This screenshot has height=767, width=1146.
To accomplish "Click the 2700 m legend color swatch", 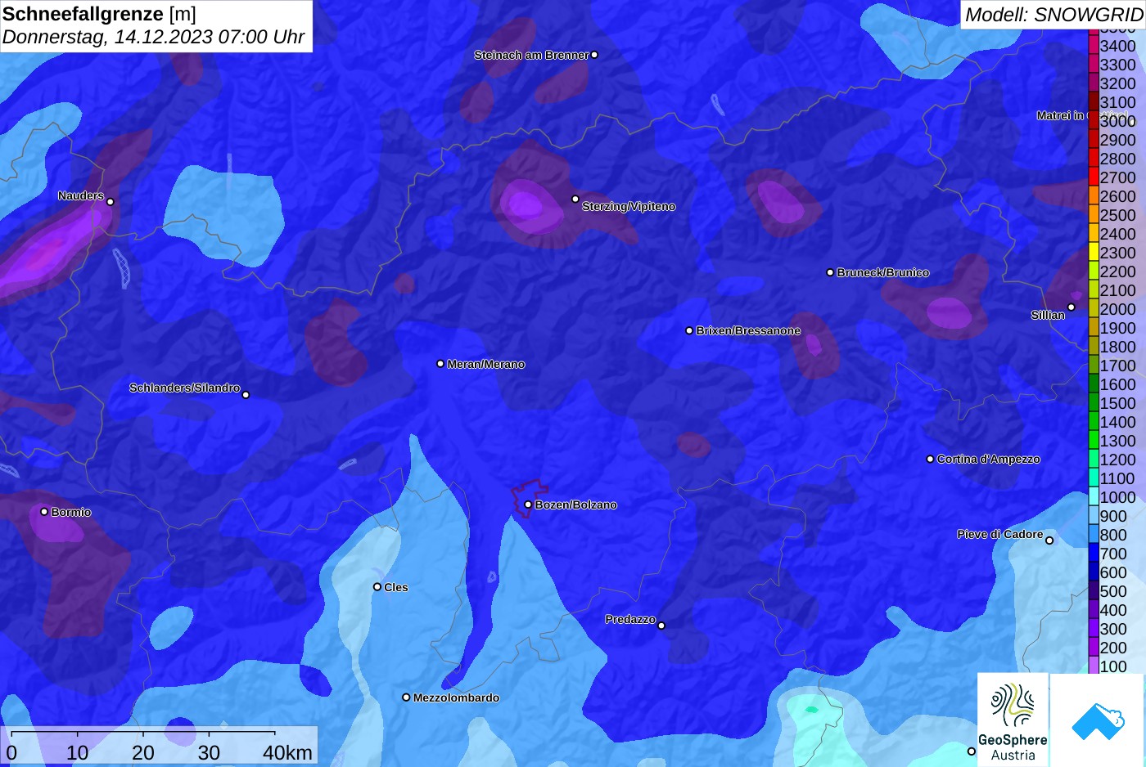I will 1094,177.
